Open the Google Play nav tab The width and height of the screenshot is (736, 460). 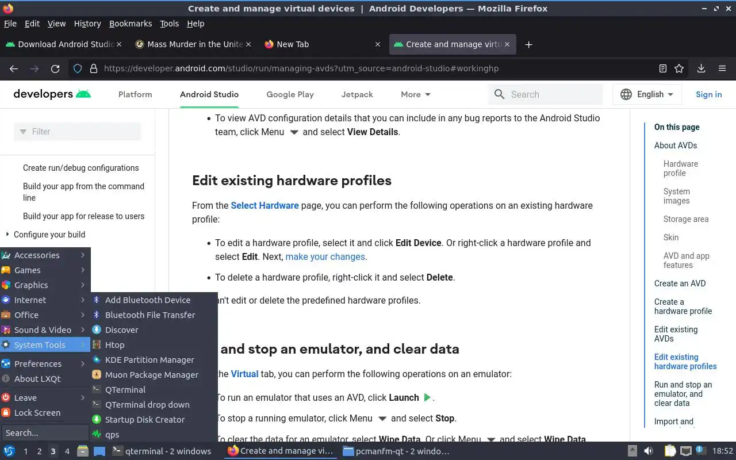290,94
